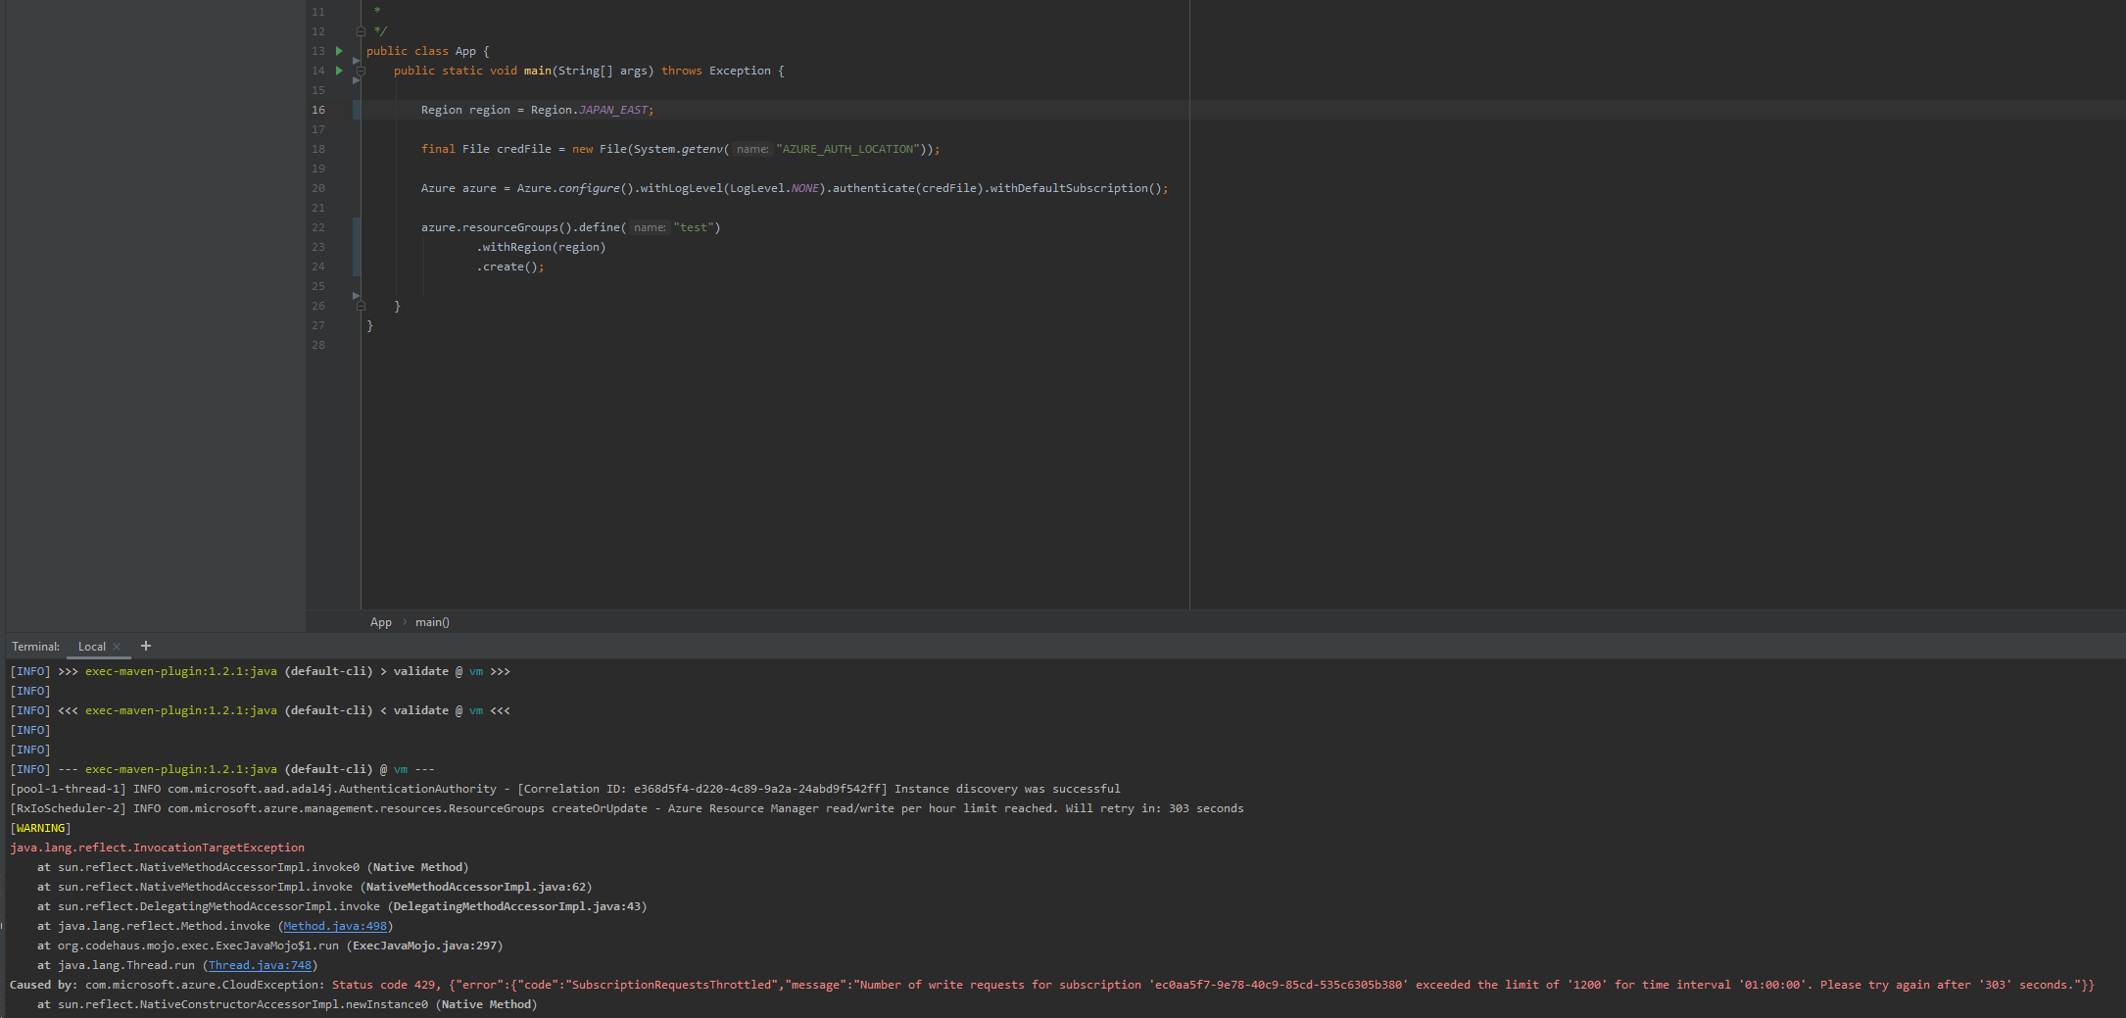Click 'credFile' variable declaration on line 18

coord(524,149)
